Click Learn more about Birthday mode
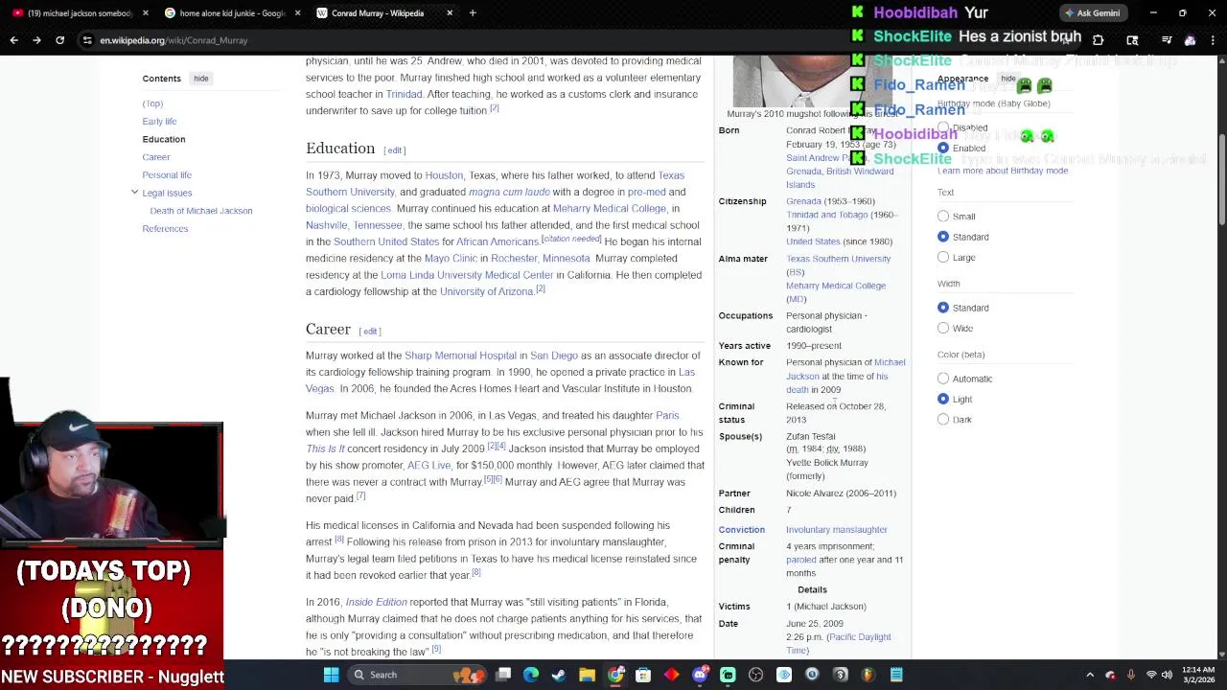The width and height of the screenshot is (1227, 690). coord(1003,171)
